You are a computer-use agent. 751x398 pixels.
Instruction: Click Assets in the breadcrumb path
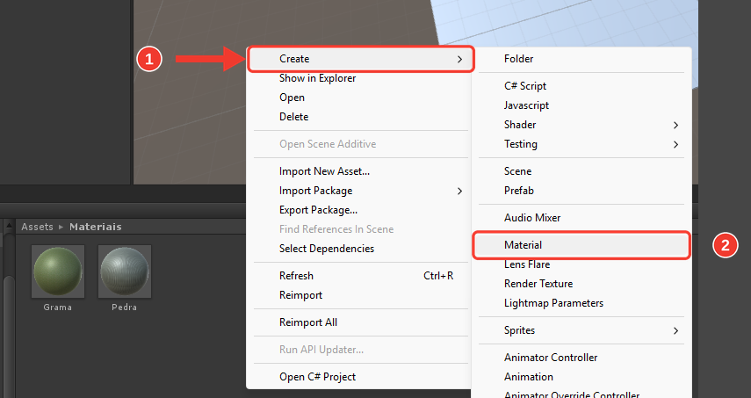click(38, 227)
